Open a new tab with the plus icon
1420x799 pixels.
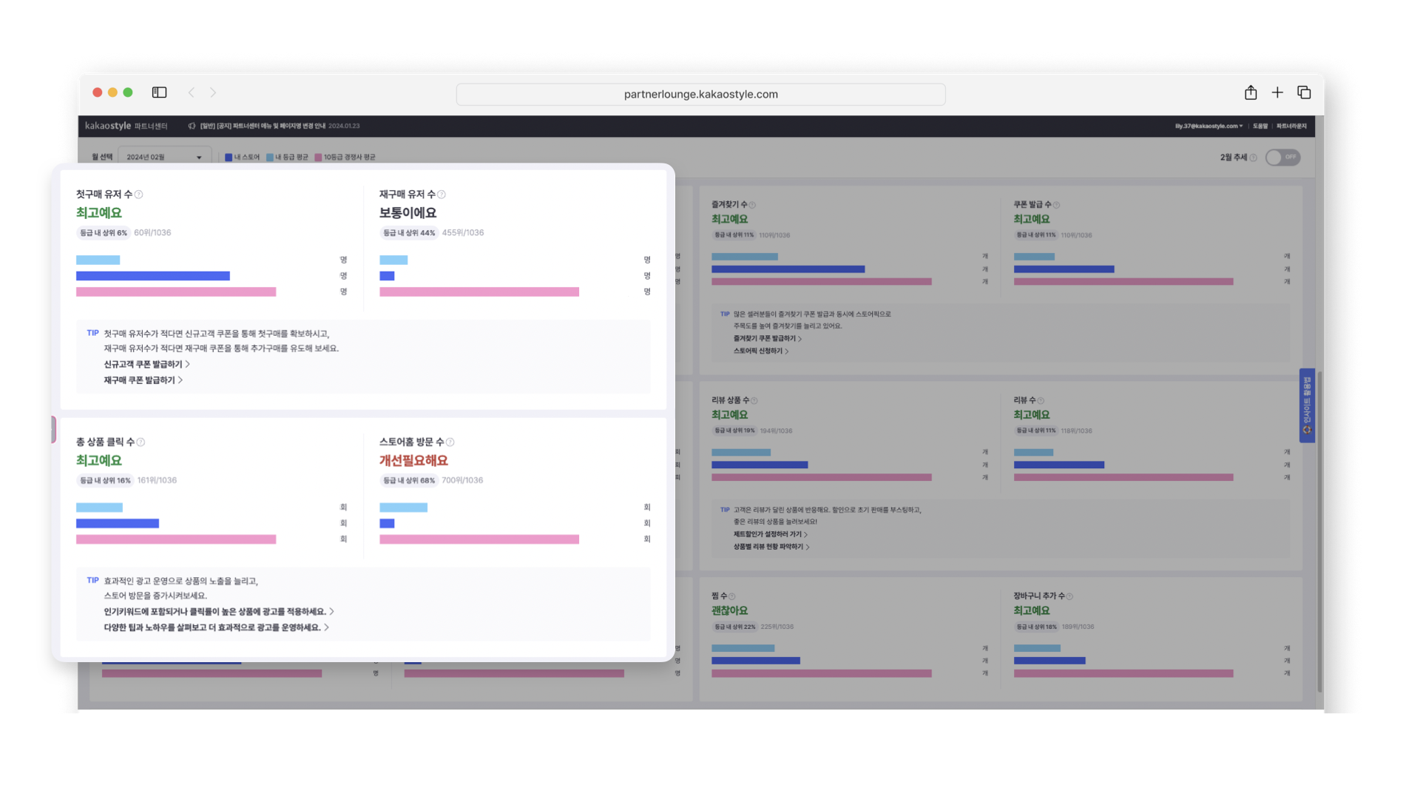point(1277,92)
